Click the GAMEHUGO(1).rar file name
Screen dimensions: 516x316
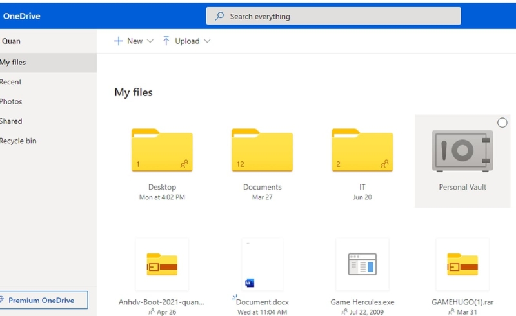pos(462,302)
